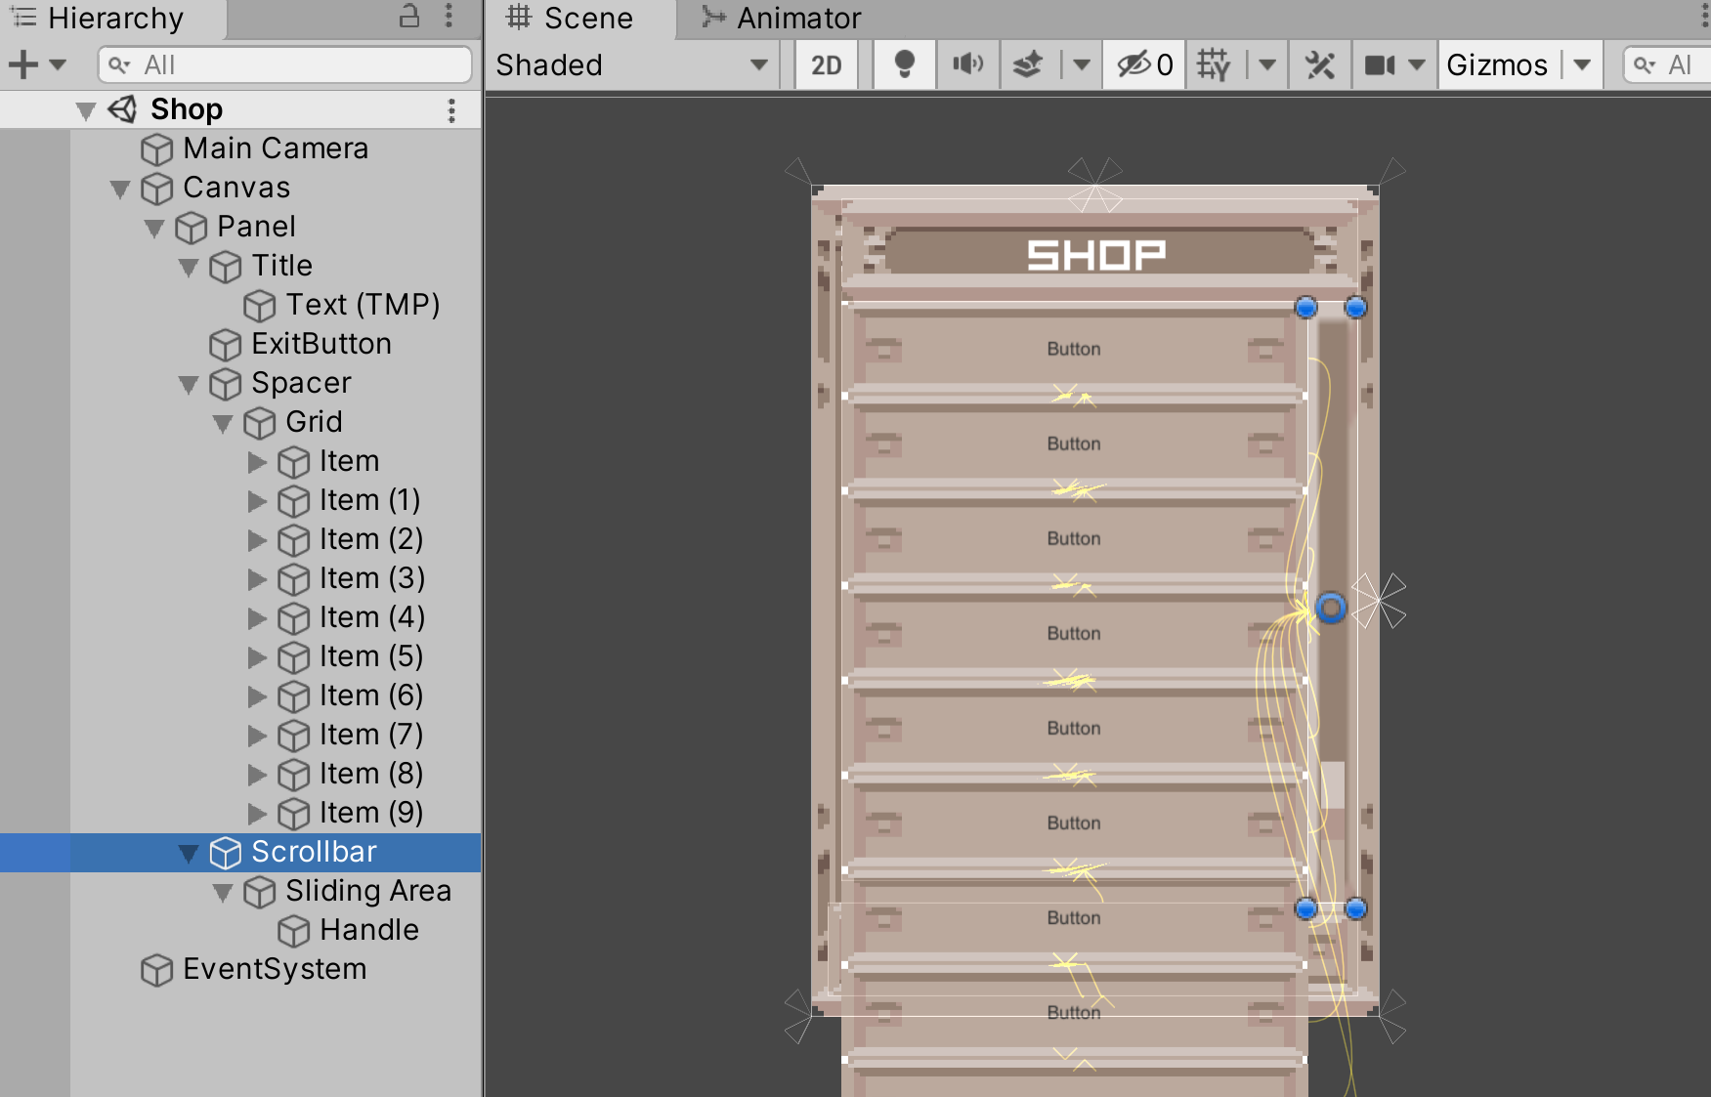Select the Scene tab

click(x=571, y=18)
